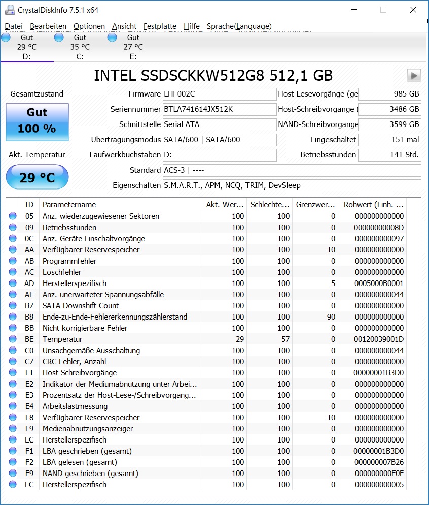This screenshot has height=505, width=429.
Task: Select the raw value 0005000B0001
Action: (x=379, y=283)
